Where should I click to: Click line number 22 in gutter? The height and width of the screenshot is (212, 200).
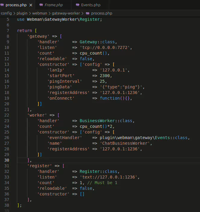pos(7,115)
